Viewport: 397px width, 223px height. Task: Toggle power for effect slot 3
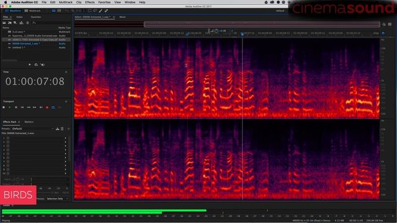pyautogui.click(x=8, y=146)
